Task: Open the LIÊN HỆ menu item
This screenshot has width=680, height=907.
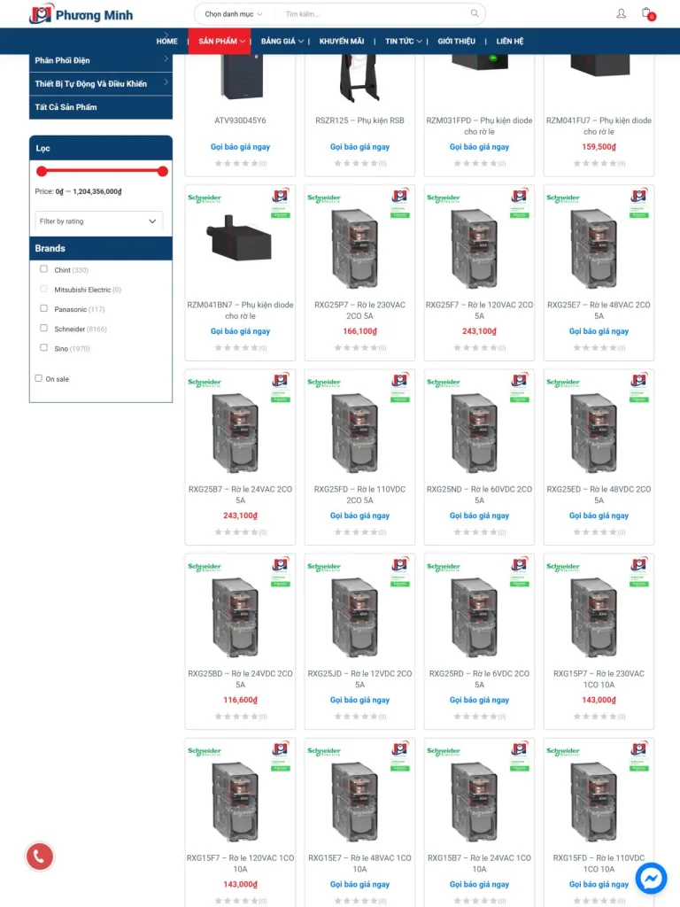Action: [x=509, y=41]
